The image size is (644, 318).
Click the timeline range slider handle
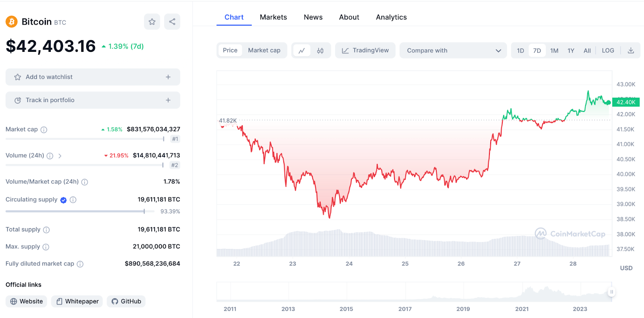[611, 292]
